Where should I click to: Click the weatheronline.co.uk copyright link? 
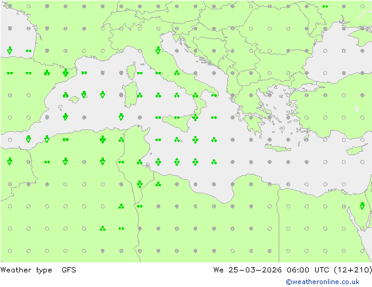click(323, 282)
